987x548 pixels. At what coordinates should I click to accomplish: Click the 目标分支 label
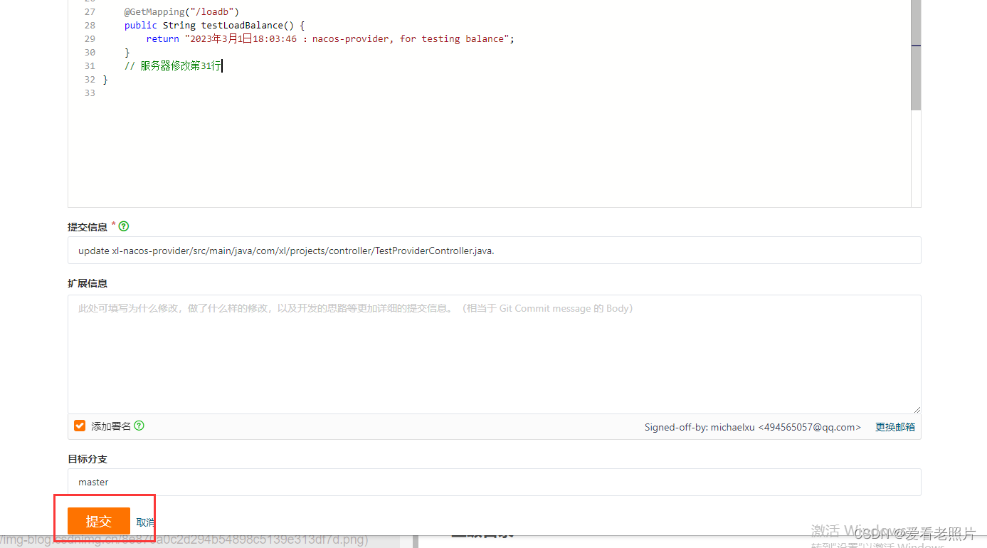pyautogui.click(x=88, y=459)
